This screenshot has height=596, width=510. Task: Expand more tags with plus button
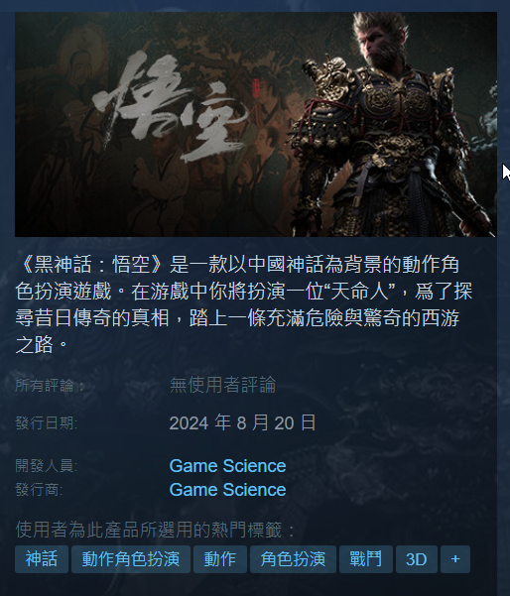click(455, 559)
